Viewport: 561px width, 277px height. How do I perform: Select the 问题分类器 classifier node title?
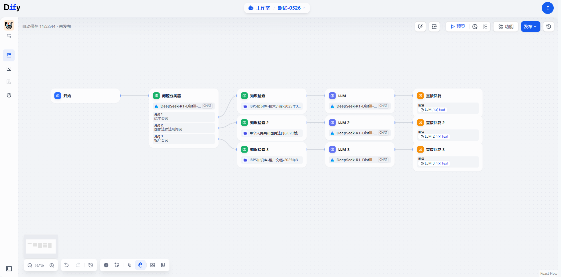pyautogui.click(x=171, y=96)
